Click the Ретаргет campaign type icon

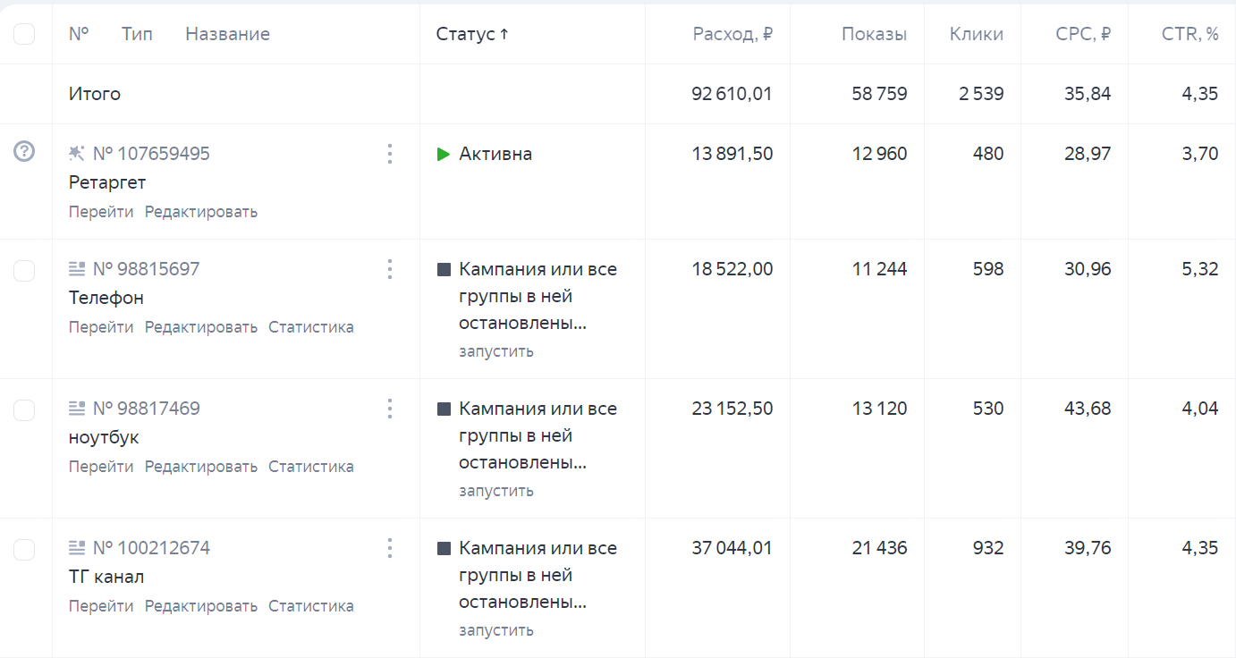click(77, 154)
